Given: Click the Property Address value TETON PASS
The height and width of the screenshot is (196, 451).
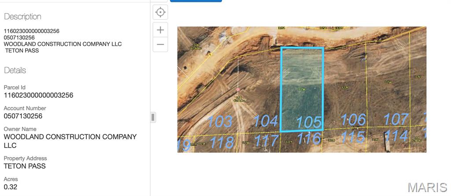Looking at the screenshot, I should pos(25,166).
